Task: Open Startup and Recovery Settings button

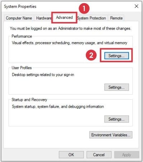Action: pos(116,119)
